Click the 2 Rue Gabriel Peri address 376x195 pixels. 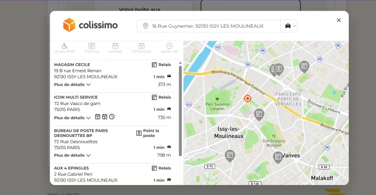pos(73,174)
